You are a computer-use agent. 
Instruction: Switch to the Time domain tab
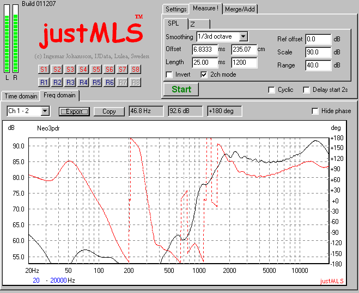(21, 96)
